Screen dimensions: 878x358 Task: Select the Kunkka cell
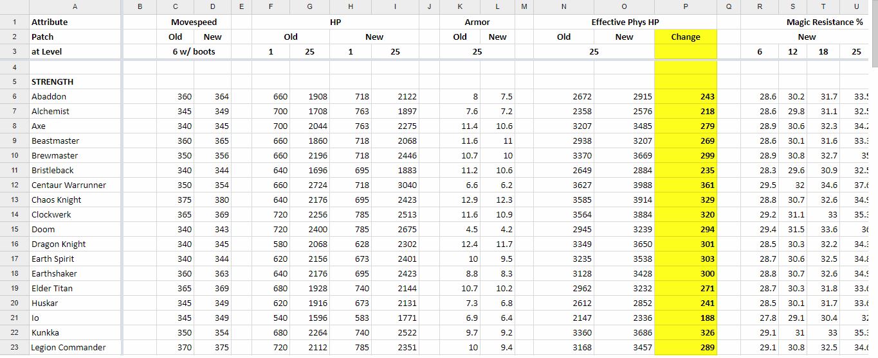75,333
